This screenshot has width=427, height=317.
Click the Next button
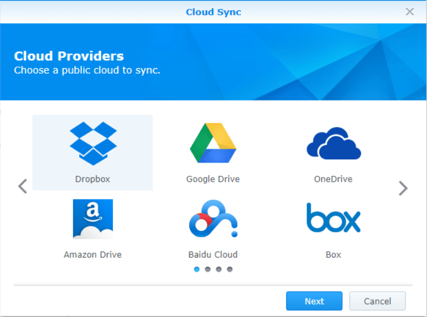pos(314,301)
